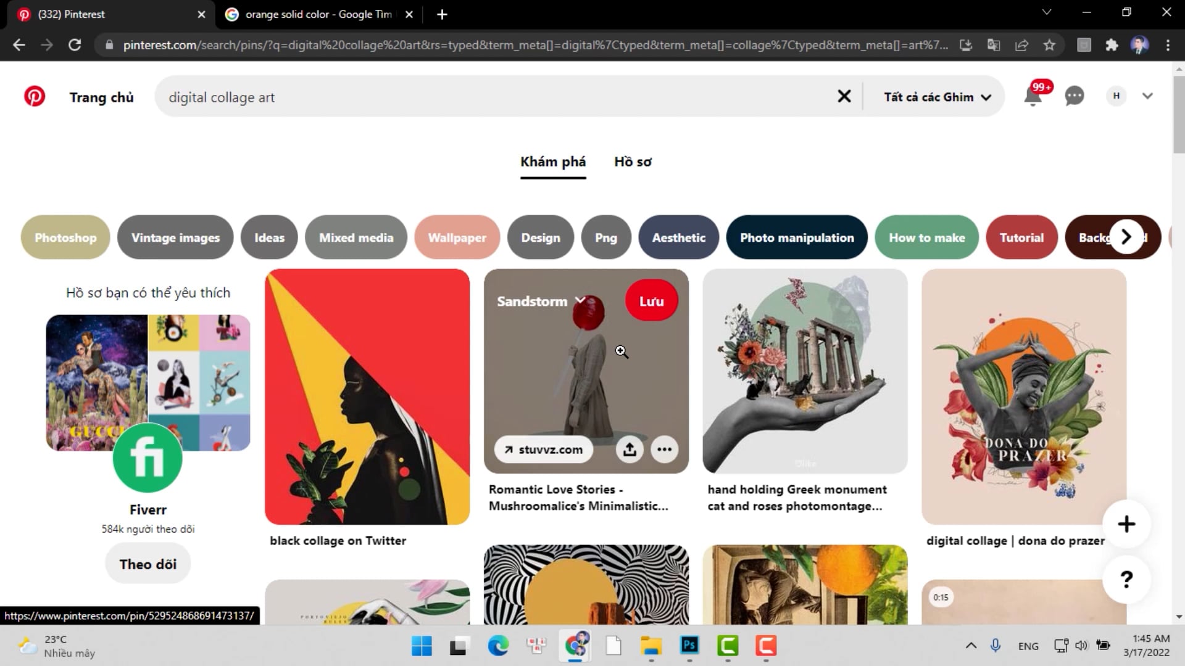Viewport: 1185px width, 666px height.
Task: Click the plus button to create a pin
Action: tap(1126, 524)
